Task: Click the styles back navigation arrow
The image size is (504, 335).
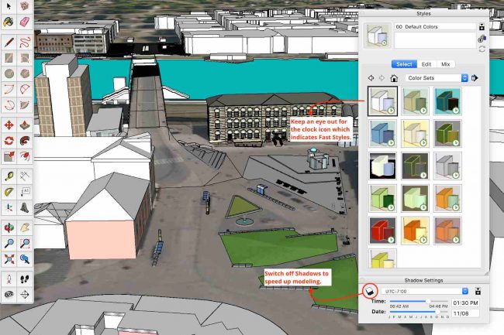Action: pyautogui.click(x=371, y=78)
